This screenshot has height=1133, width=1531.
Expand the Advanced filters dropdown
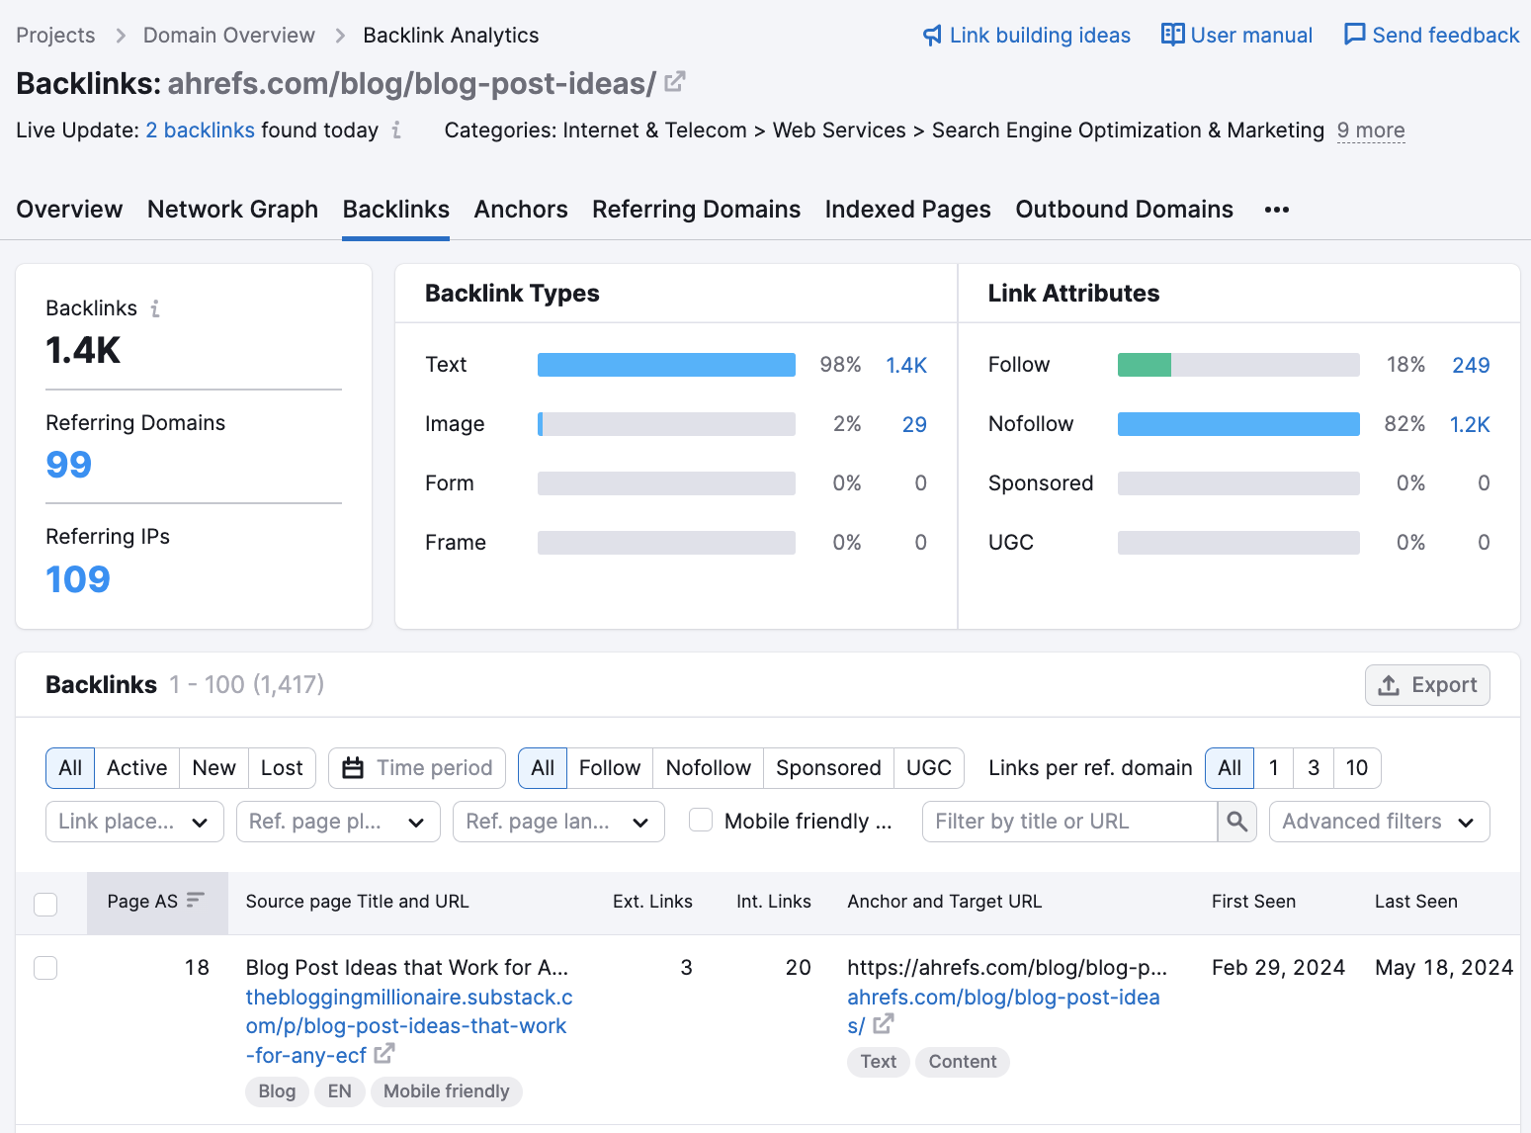coord(1379,822)
